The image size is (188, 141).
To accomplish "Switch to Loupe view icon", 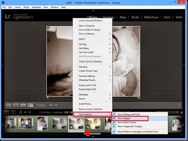I will [x=16, y=105].
